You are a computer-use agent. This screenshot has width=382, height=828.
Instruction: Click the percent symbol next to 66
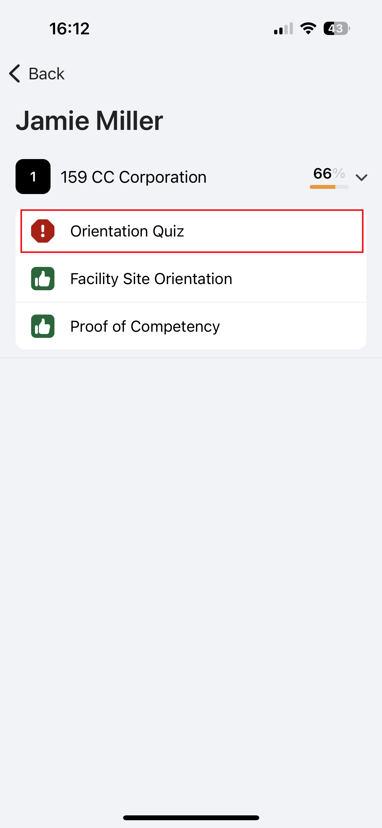pos(339,173)
